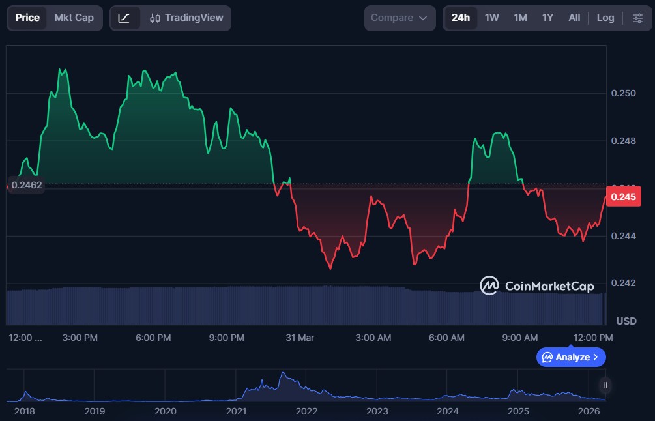Open the chart settings sliders icon

(x=637, y=18)
